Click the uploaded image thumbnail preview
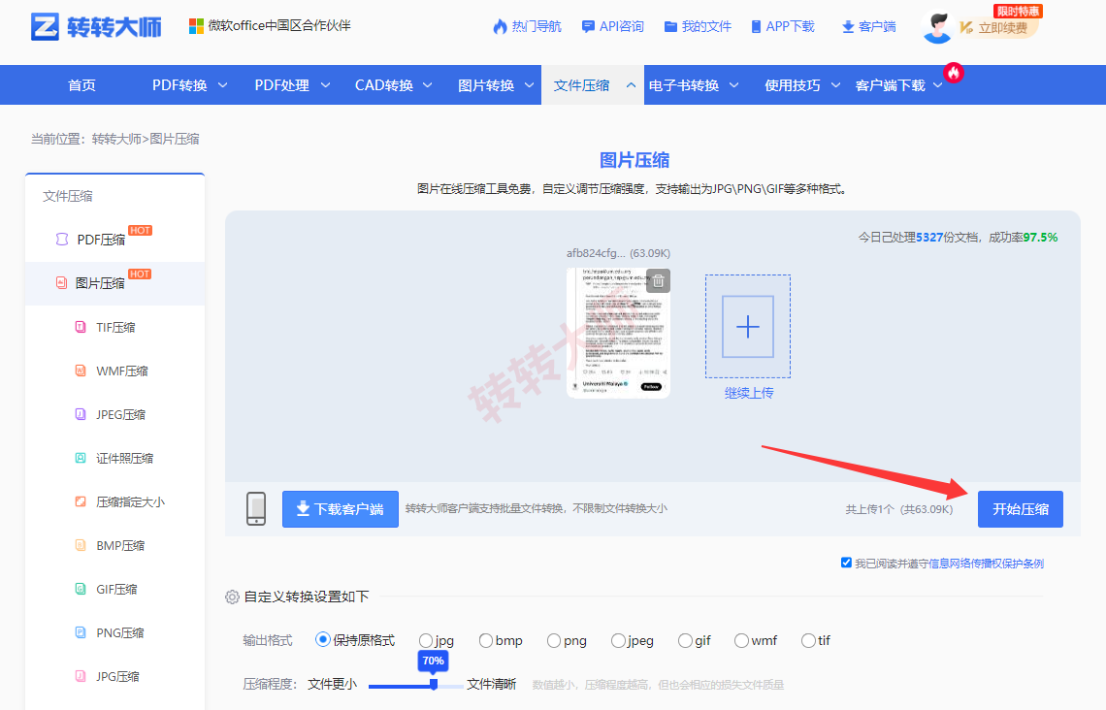The height and width of the screenshot is (710, 1106). click(x=618, y=333)
